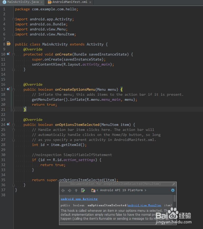Click the comment fold end marker at line 27
203x229 pixels.
pyautogui.click(x=13, y=140)
